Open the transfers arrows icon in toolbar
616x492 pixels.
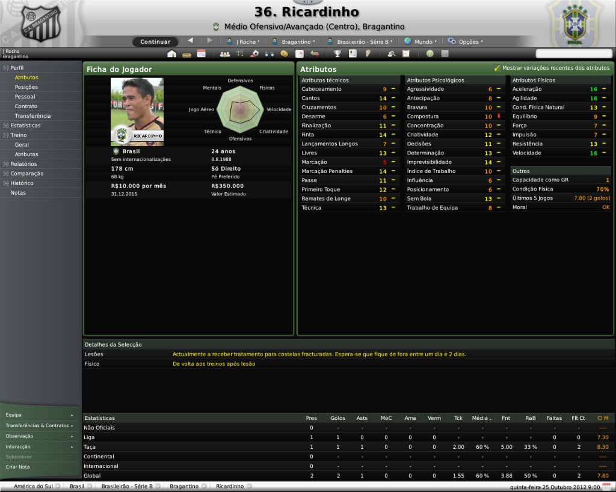pos(315,53)
